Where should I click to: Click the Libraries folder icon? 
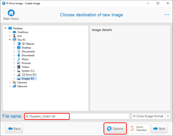pyautogui.click(x=14, y=82)
